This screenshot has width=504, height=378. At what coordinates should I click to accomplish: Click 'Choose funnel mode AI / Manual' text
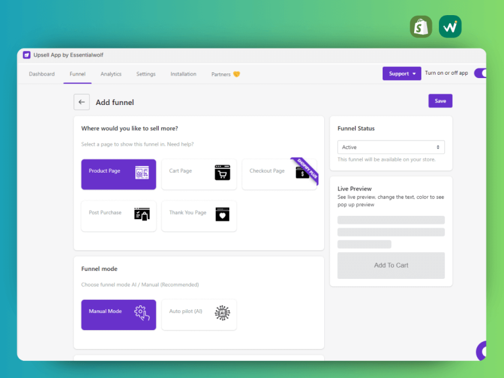click(140, 285)
